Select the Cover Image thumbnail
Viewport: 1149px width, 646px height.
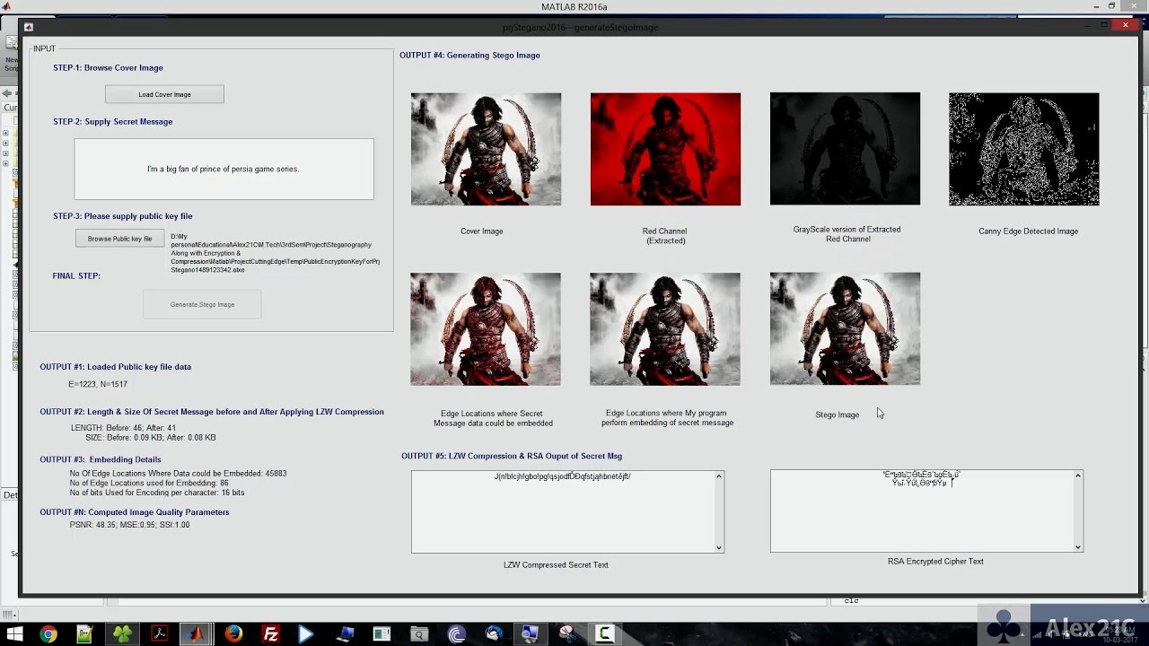coord(486,149)
